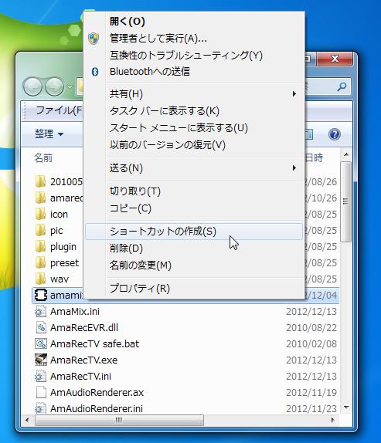Click the wav folder icon
Image resolution: width=381 pixels, height=443 pixels.
click(40, 279)
